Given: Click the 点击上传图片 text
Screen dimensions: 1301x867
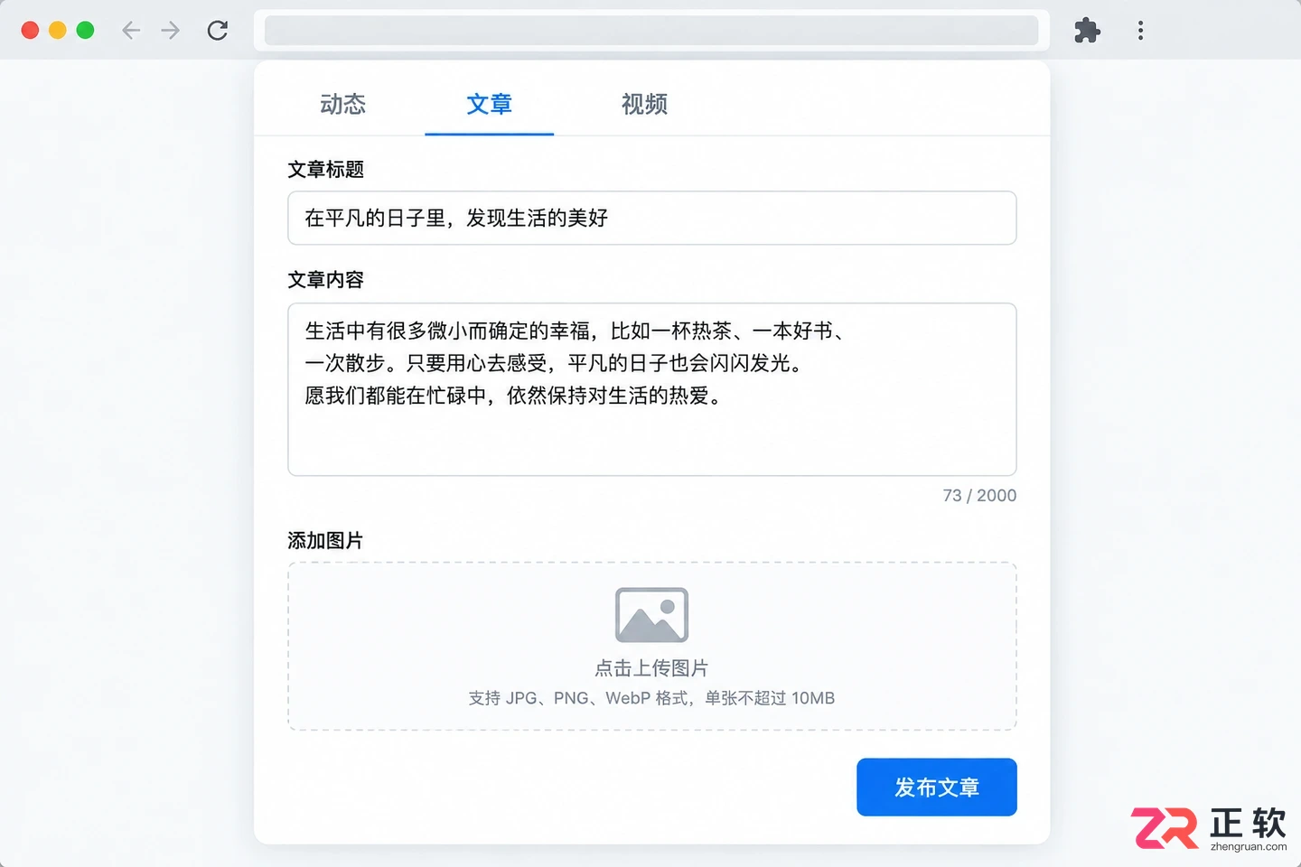Looking at the screenshot, I should 651,668.
